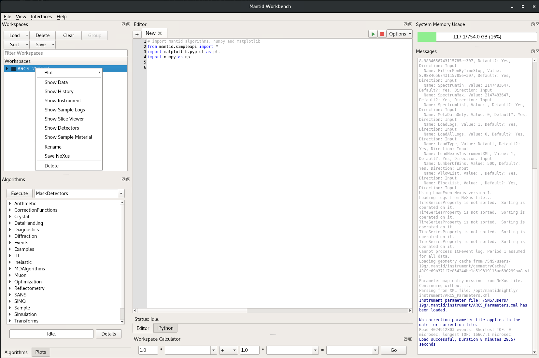This screenshot has width=539, height=358.
Task: Switch to the IPython tab
Action: [x=165, y=328]
